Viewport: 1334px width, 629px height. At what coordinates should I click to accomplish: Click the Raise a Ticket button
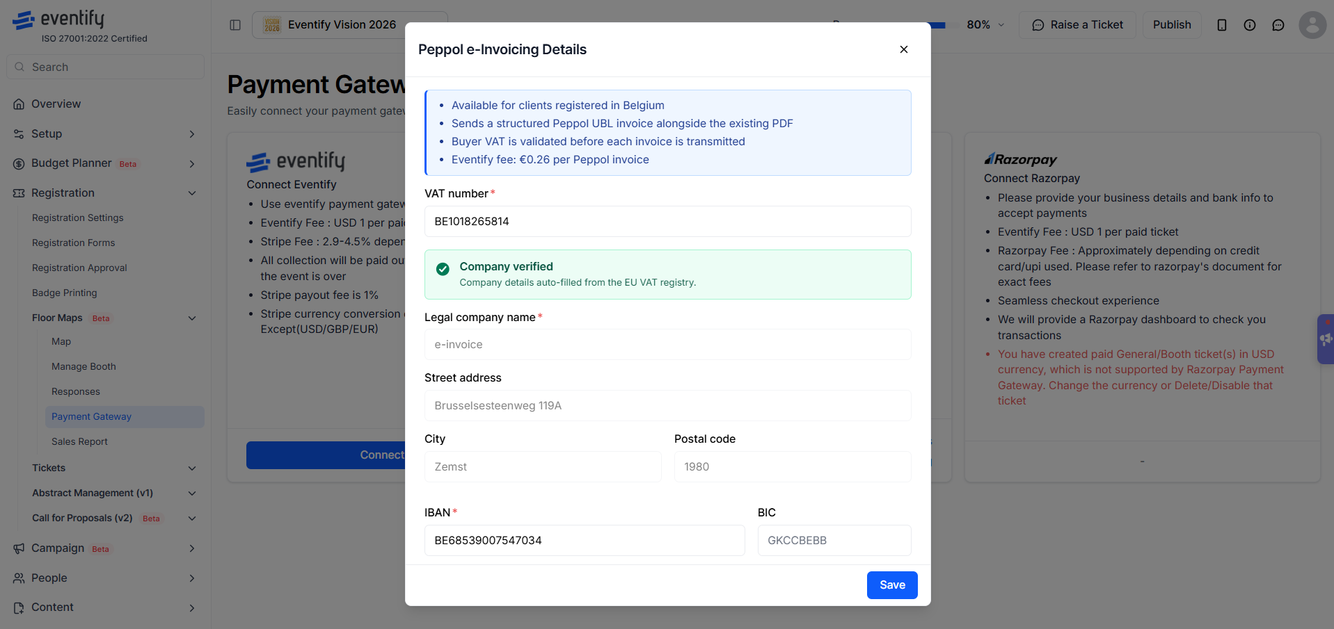(1077, 25)
